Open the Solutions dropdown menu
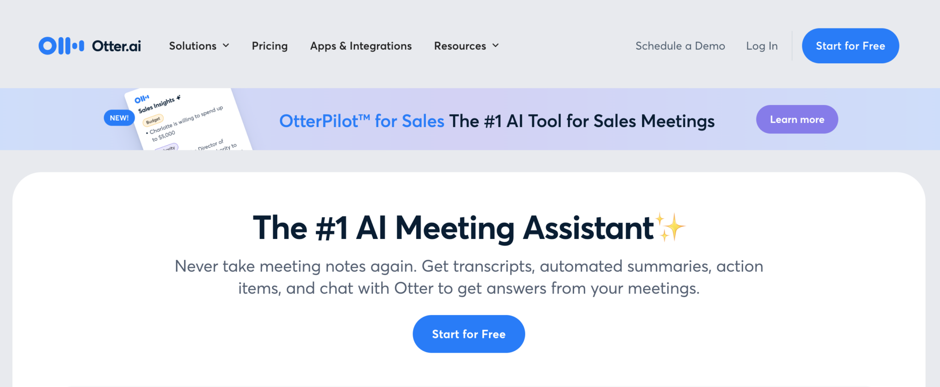940x387 pixels. pyautogui.click(x=193, y=45)
